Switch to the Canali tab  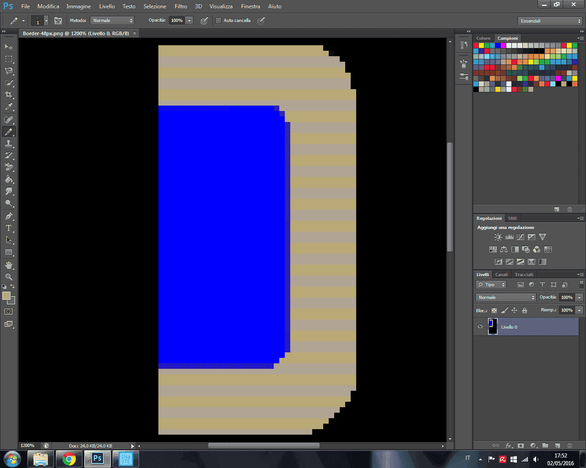[x=502, y=275]
